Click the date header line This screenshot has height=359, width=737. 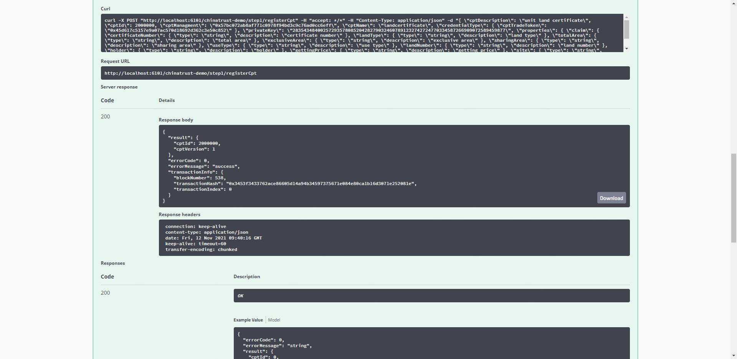214,238
